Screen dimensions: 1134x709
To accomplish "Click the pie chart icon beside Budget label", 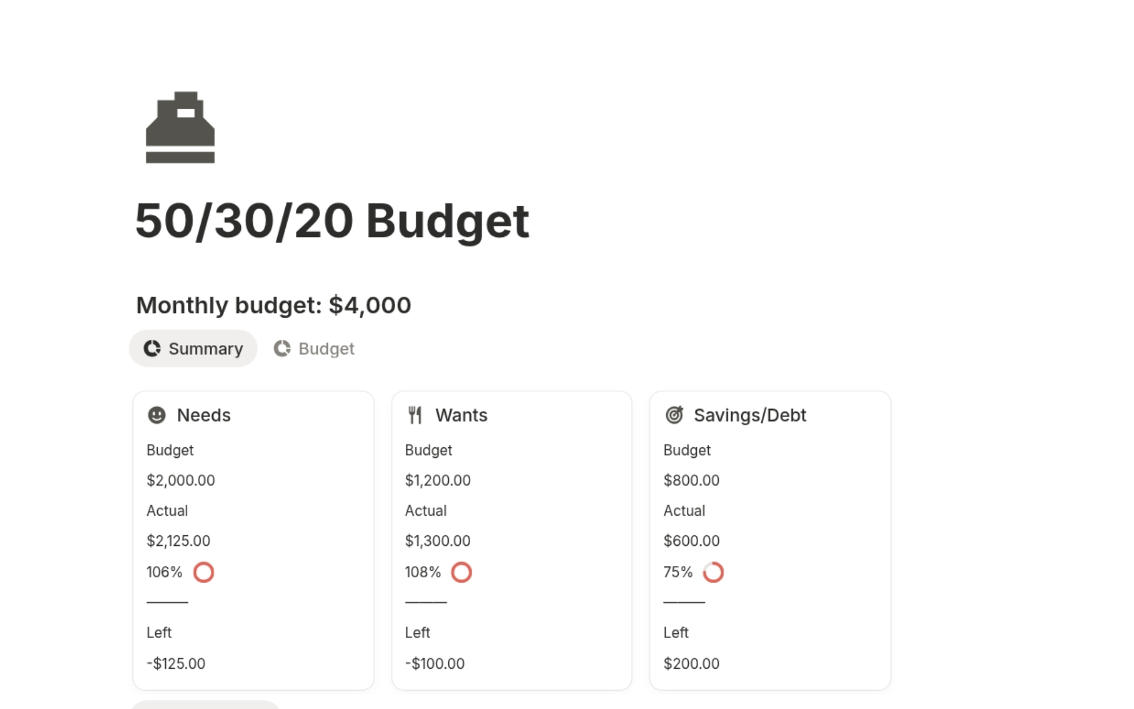I will click(282, 349).
